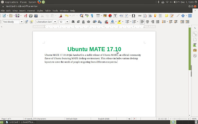Click the Insert Image icon
The image size is (198, 124).
(x=105, y=15)
